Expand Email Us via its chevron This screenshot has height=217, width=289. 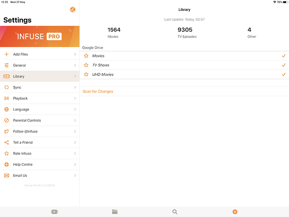[75, 175]
